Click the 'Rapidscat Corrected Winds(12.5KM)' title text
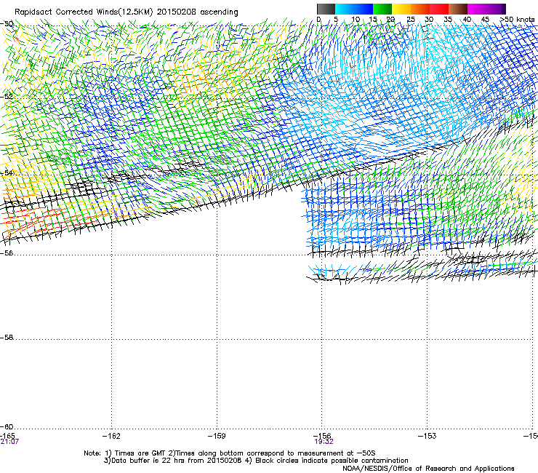This screenshot has height=473, width=538. tap(84, 12)
